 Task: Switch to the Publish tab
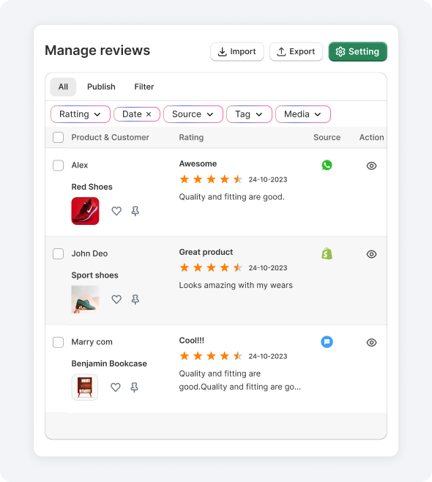point(101,86)
